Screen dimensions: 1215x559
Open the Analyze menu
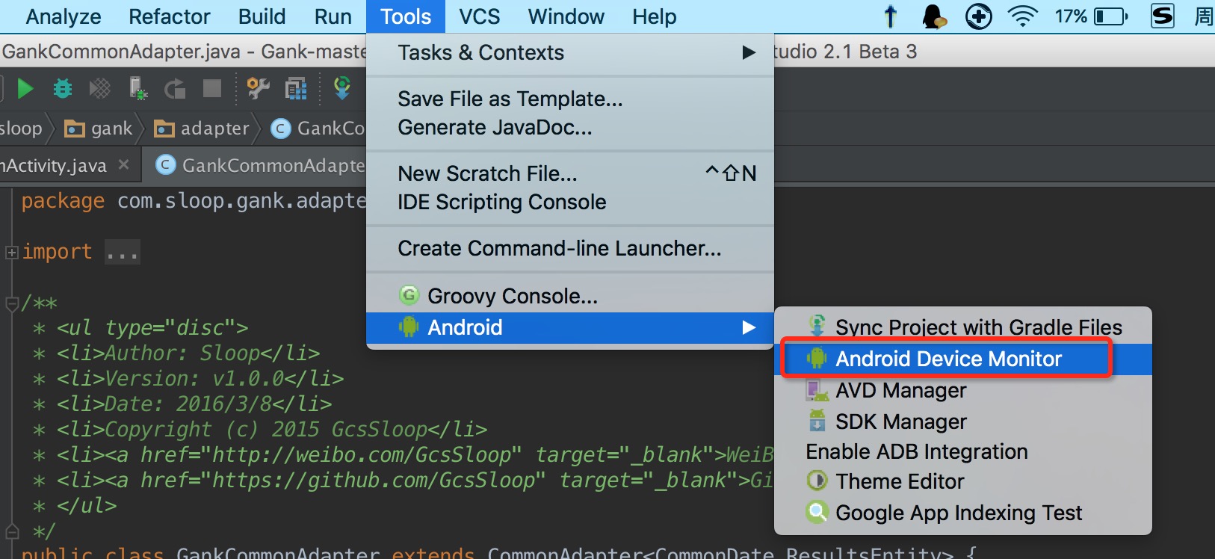[x=64, y=16]
